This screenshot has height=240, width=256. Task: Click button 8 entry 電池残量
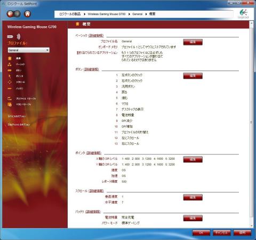coord(127,115)
